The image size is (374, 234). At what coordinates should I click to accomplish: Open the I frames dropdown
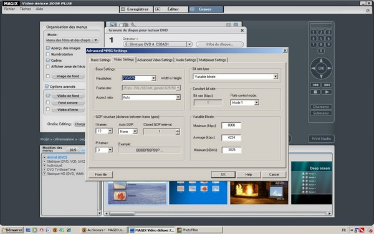tap(110, 131)
